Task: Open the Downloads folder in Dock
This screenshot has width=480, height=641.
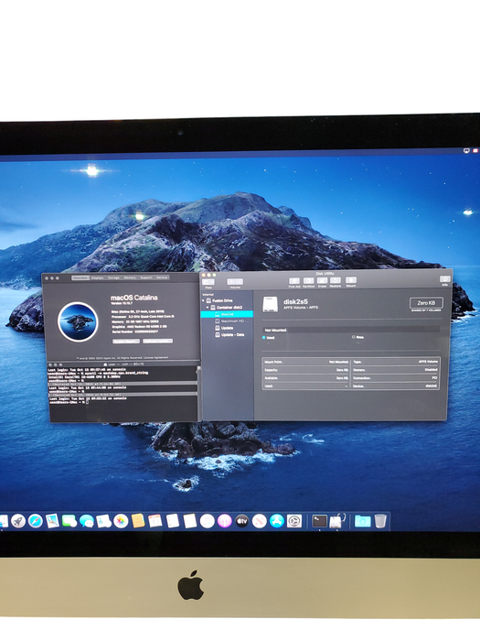Action: 362,521
